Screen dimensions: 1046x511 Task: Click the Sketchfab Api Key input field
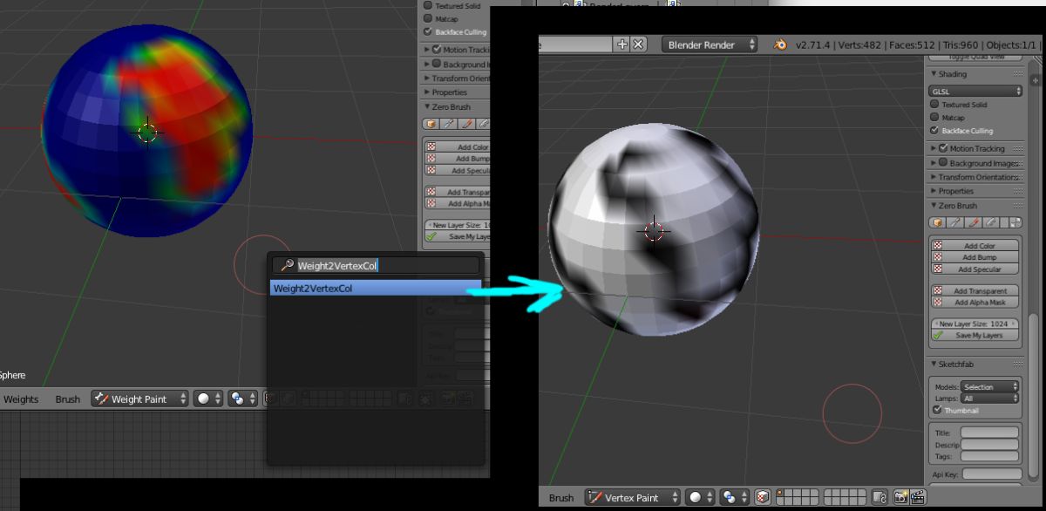point(992,474)
